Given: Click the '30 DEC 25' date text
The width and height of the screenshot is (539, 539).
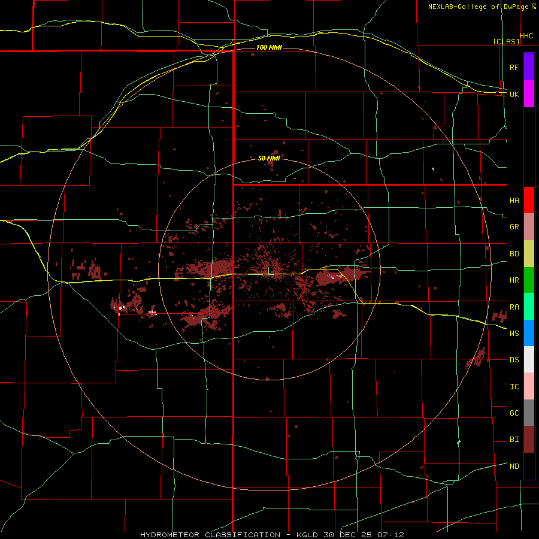Looking at the screenshot, I should pyautogui.click(x=347, y=535).
